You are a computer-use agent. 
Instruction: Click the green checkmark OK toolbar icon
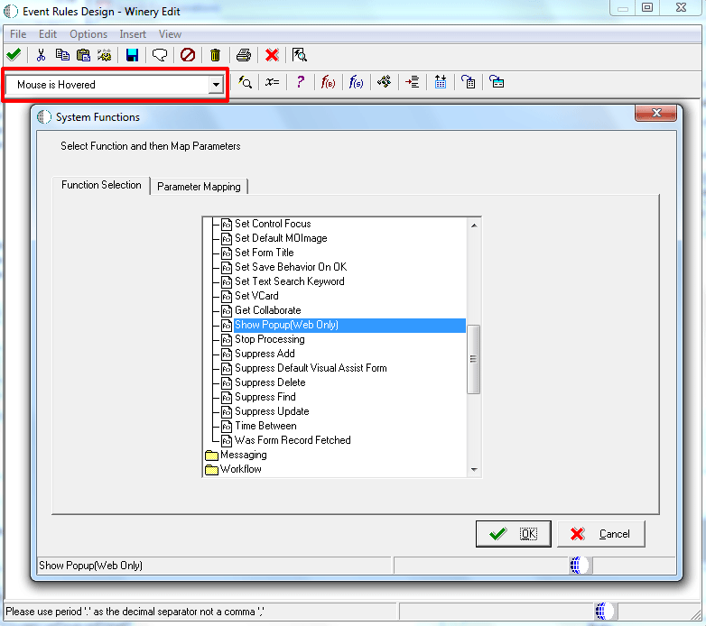14,55
